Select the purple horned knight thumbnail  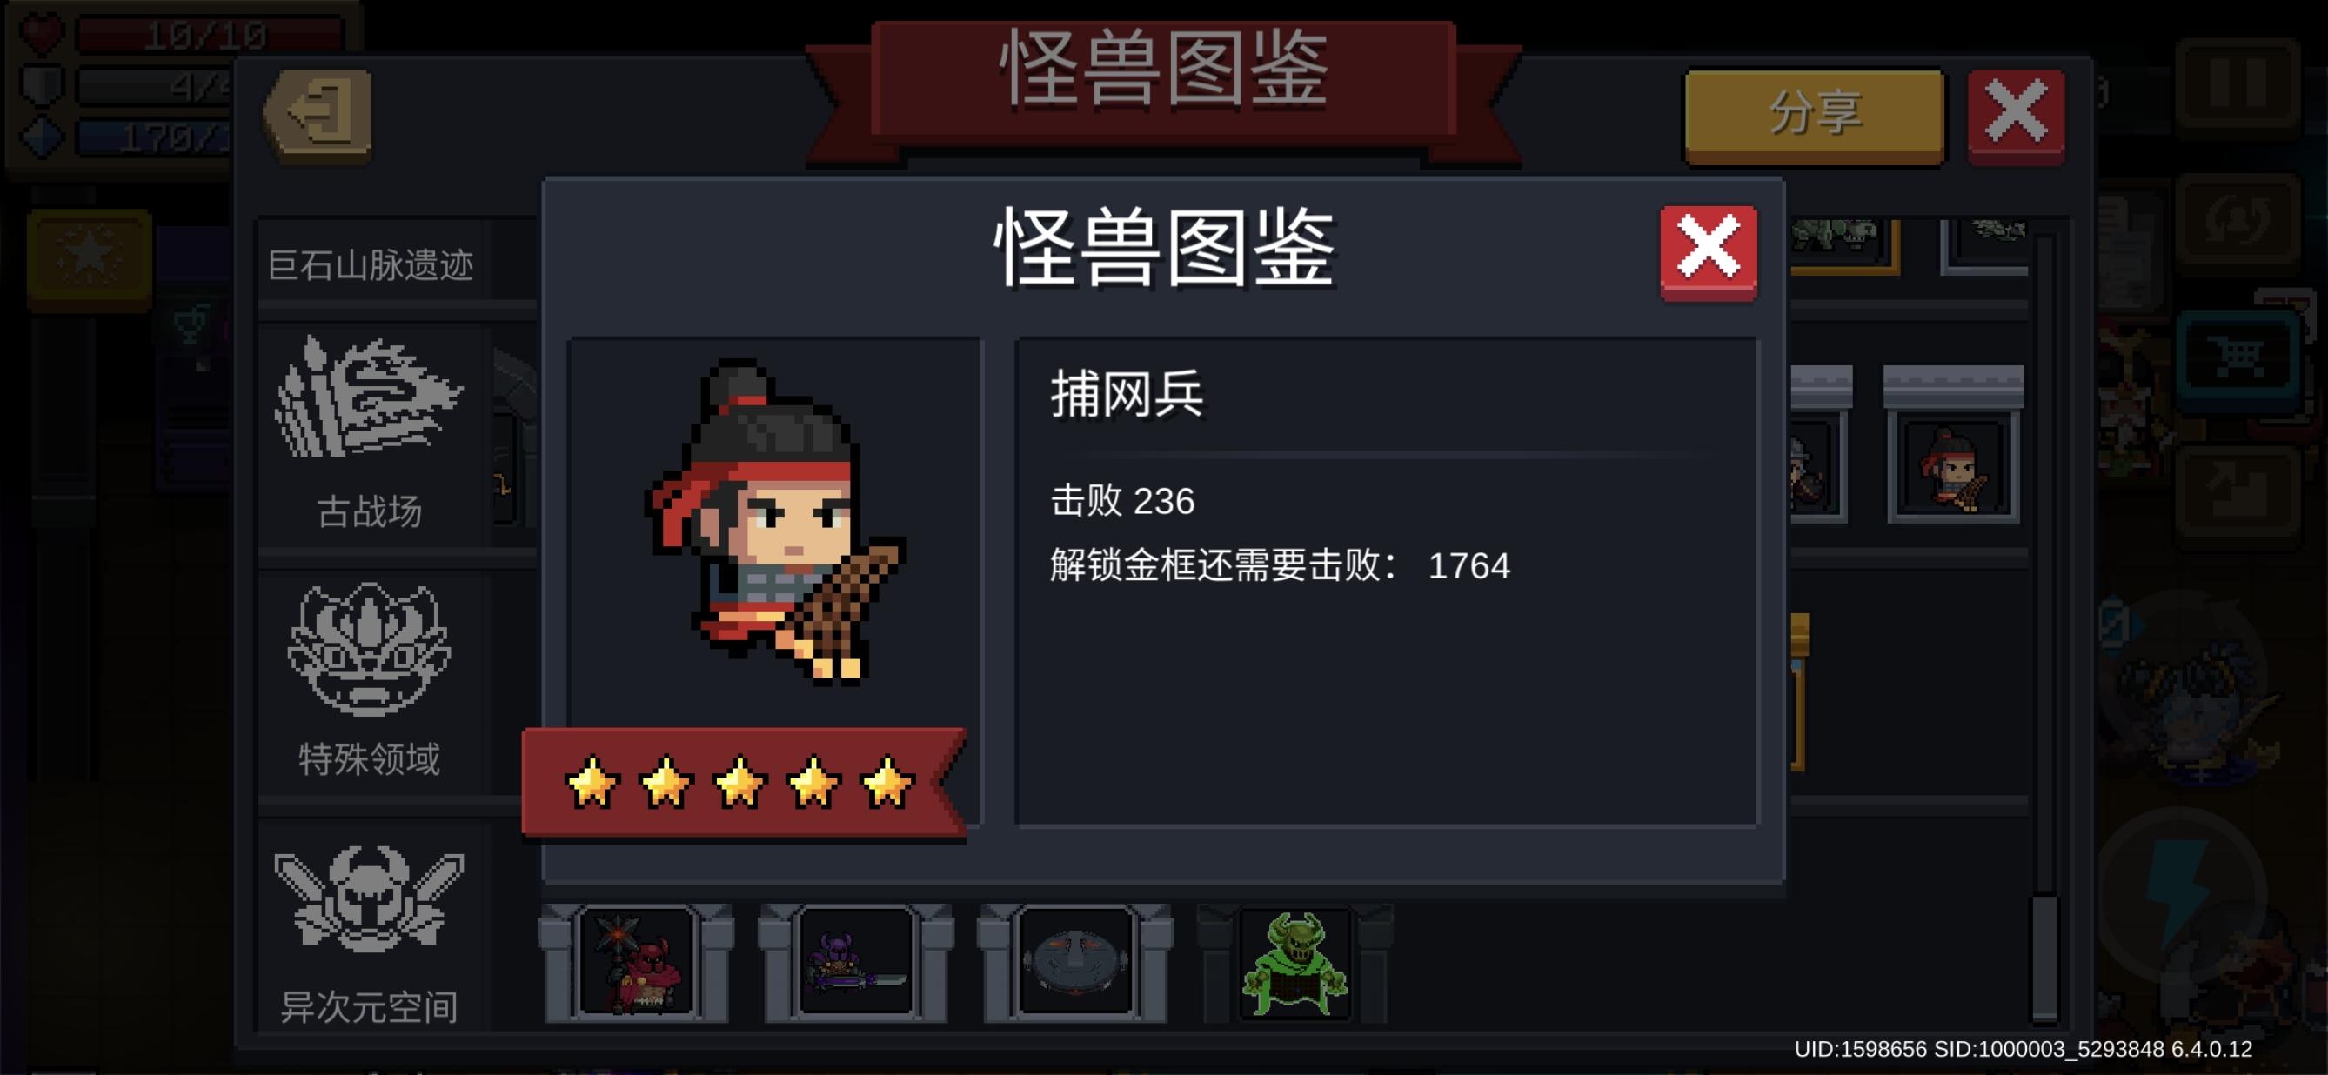[x=855, y=962]
